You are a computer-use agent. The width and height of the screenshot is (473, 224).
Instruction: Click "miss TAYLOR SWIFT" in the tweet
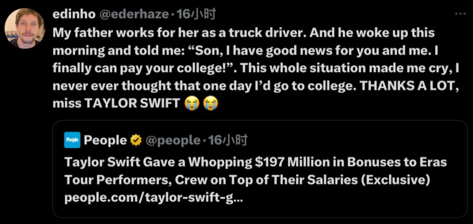point(116,104)
